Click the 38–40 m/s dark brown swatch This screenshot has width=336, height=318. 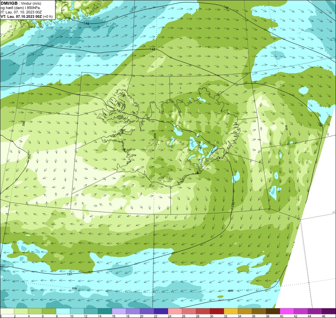273,311
